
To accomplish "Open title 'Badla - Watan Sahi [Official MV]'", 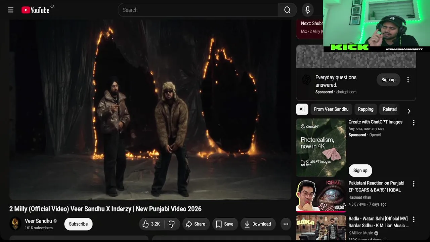I will [379, 222].
